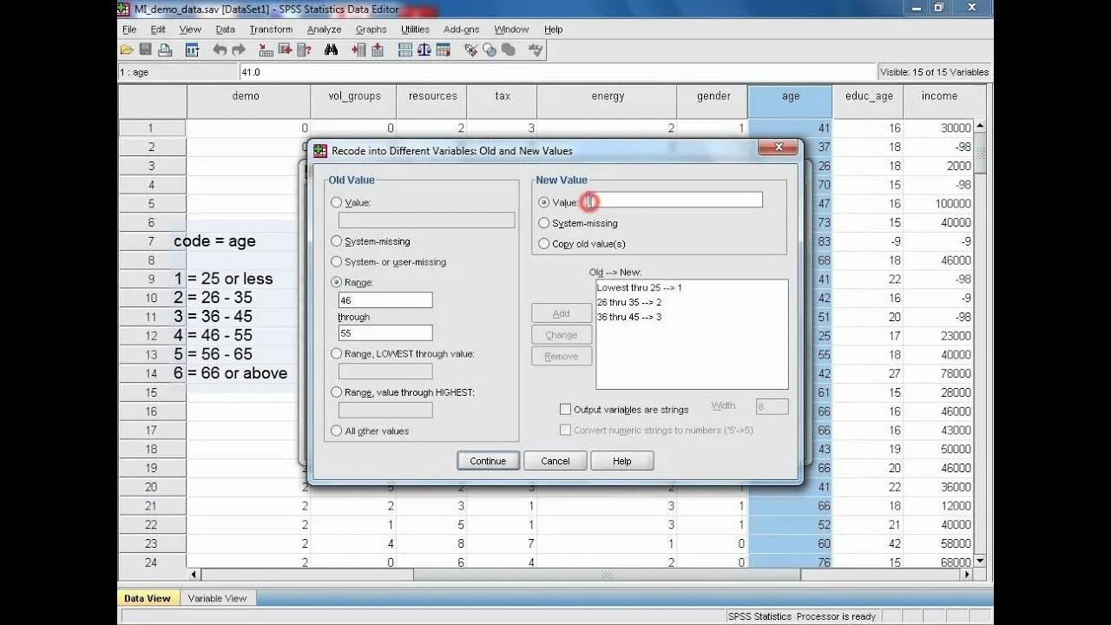Select the All other values option
The height and width of the screenshot is (625, 1111).
click(x=337, y=431)
